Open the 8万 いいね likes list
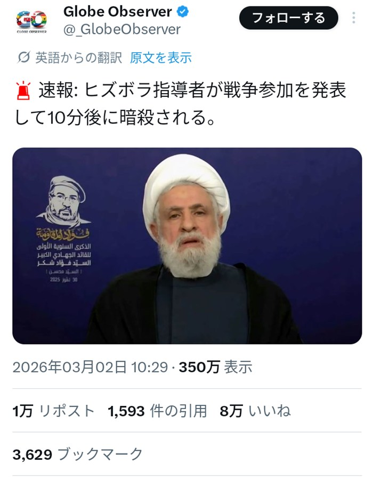Image resolution: width=373 pixels, height=481 pixels. point(255,411)
